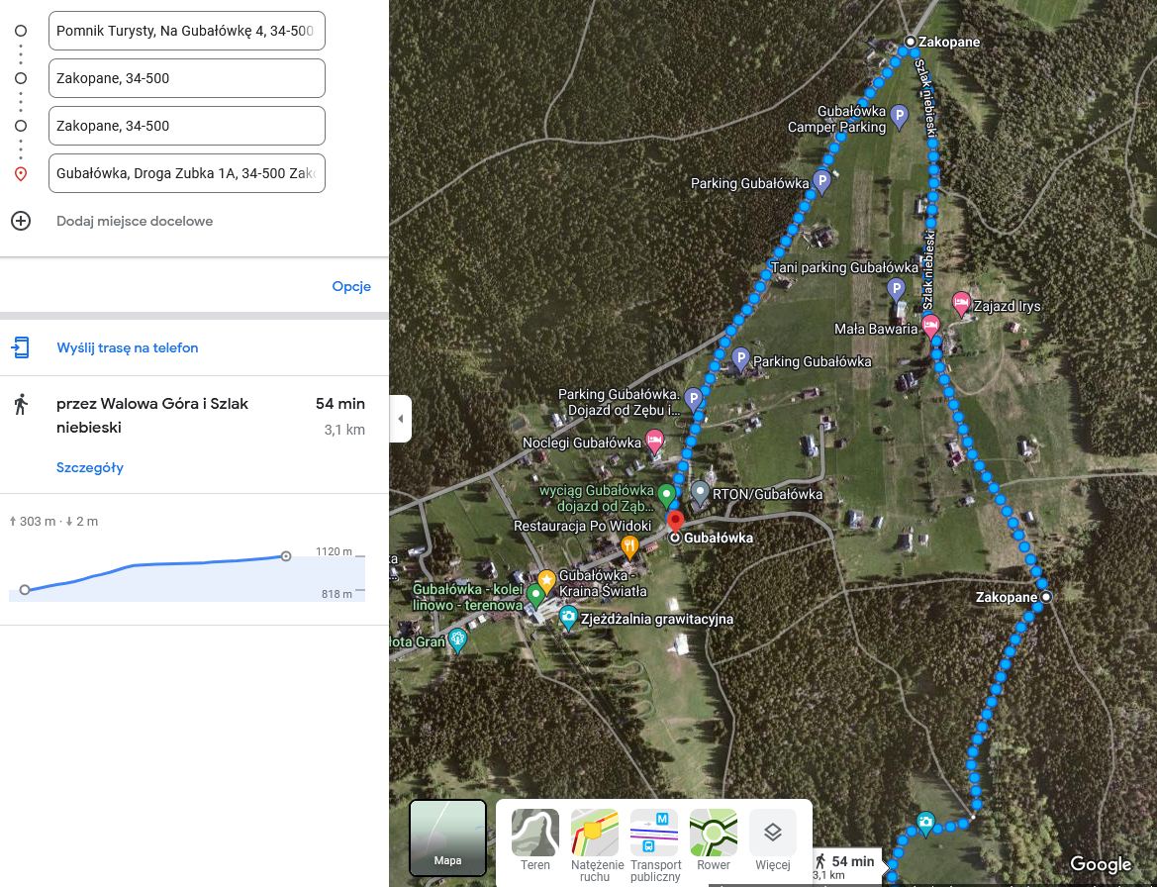The height and width of the screenshot is (887, 1157).
Task: Click Wyślij trasę na telefon link
Action: (128, 347)
